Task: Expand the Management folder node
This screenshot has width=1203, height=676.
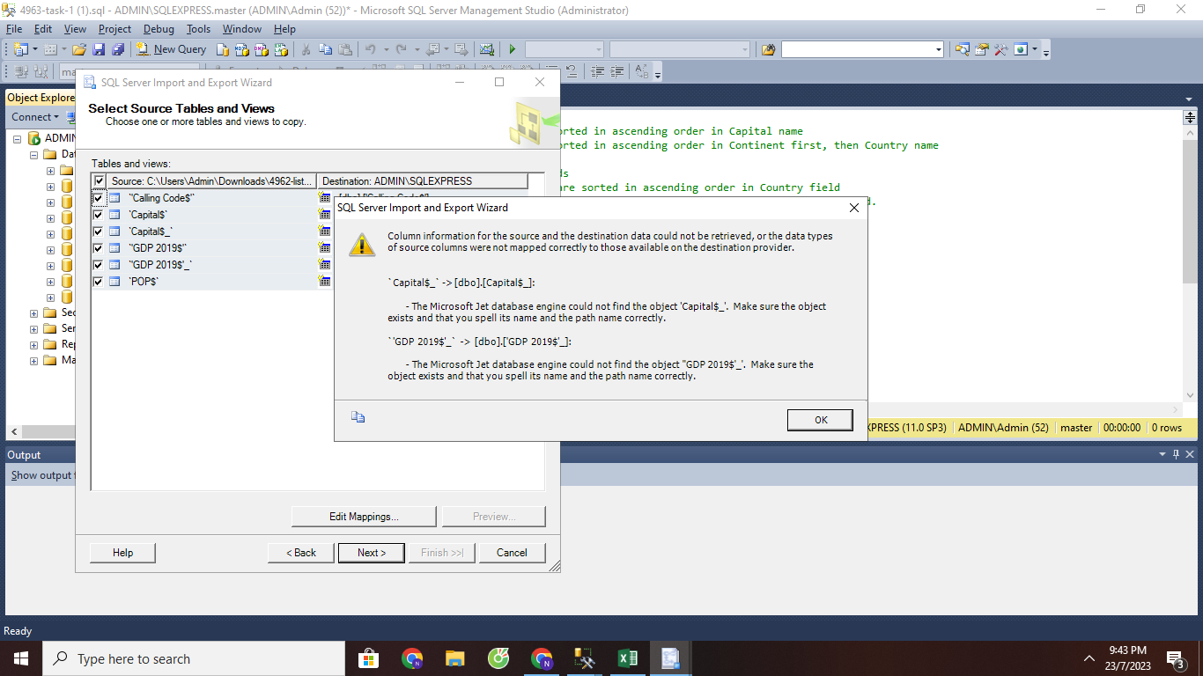Action: pyautogui.click(x=34, y=360)
